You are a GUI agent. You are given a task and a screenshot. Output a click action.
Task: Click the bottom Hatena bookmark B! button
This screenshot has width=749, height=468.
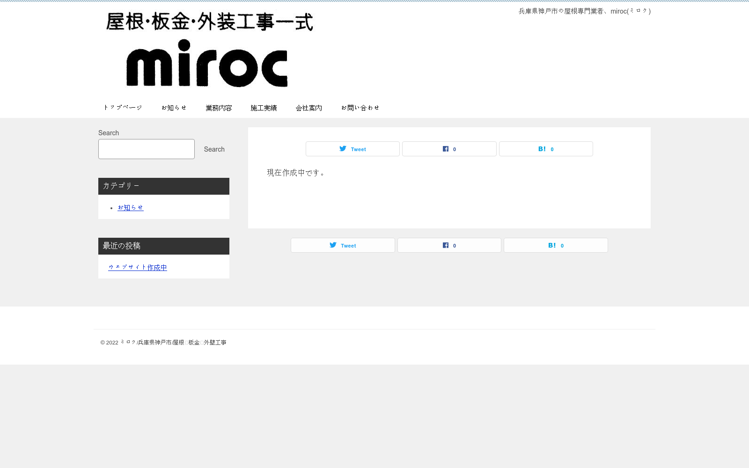point(556,245)
